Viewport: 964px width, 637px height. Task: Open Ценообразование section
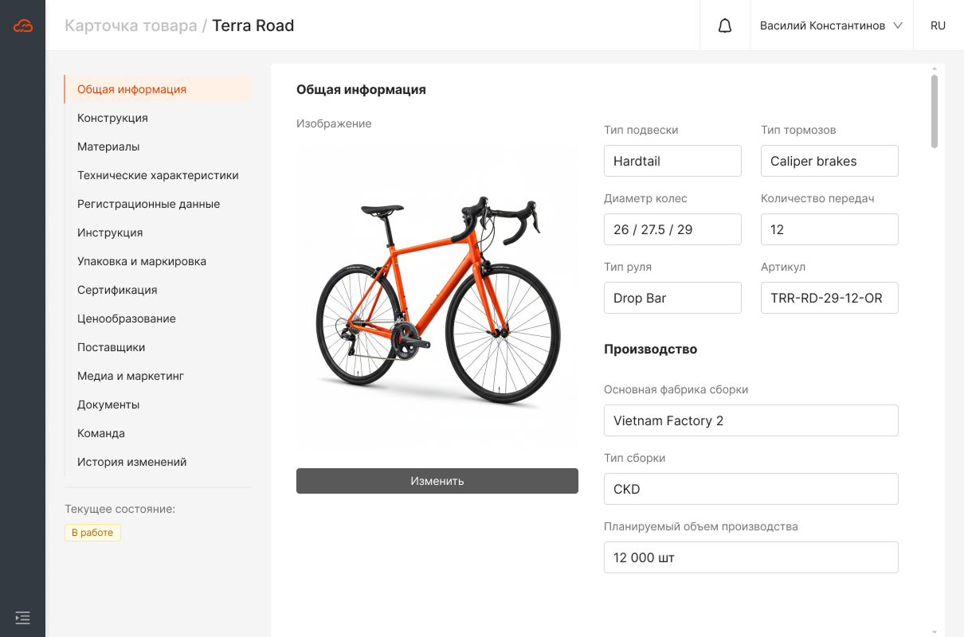127,318
